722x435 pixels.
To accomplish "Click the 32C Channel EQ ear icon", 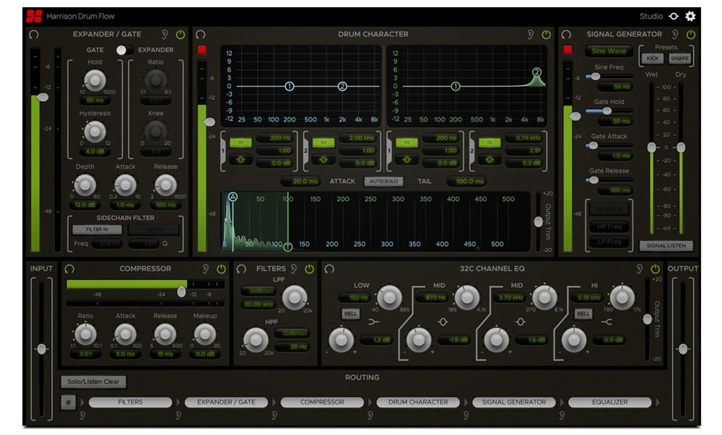I will point(639,268).
